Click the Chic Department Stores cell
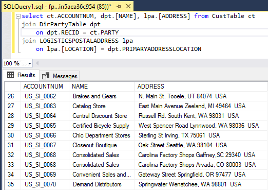The height and width of the screenshot is (190, 268). pos(102,135)
